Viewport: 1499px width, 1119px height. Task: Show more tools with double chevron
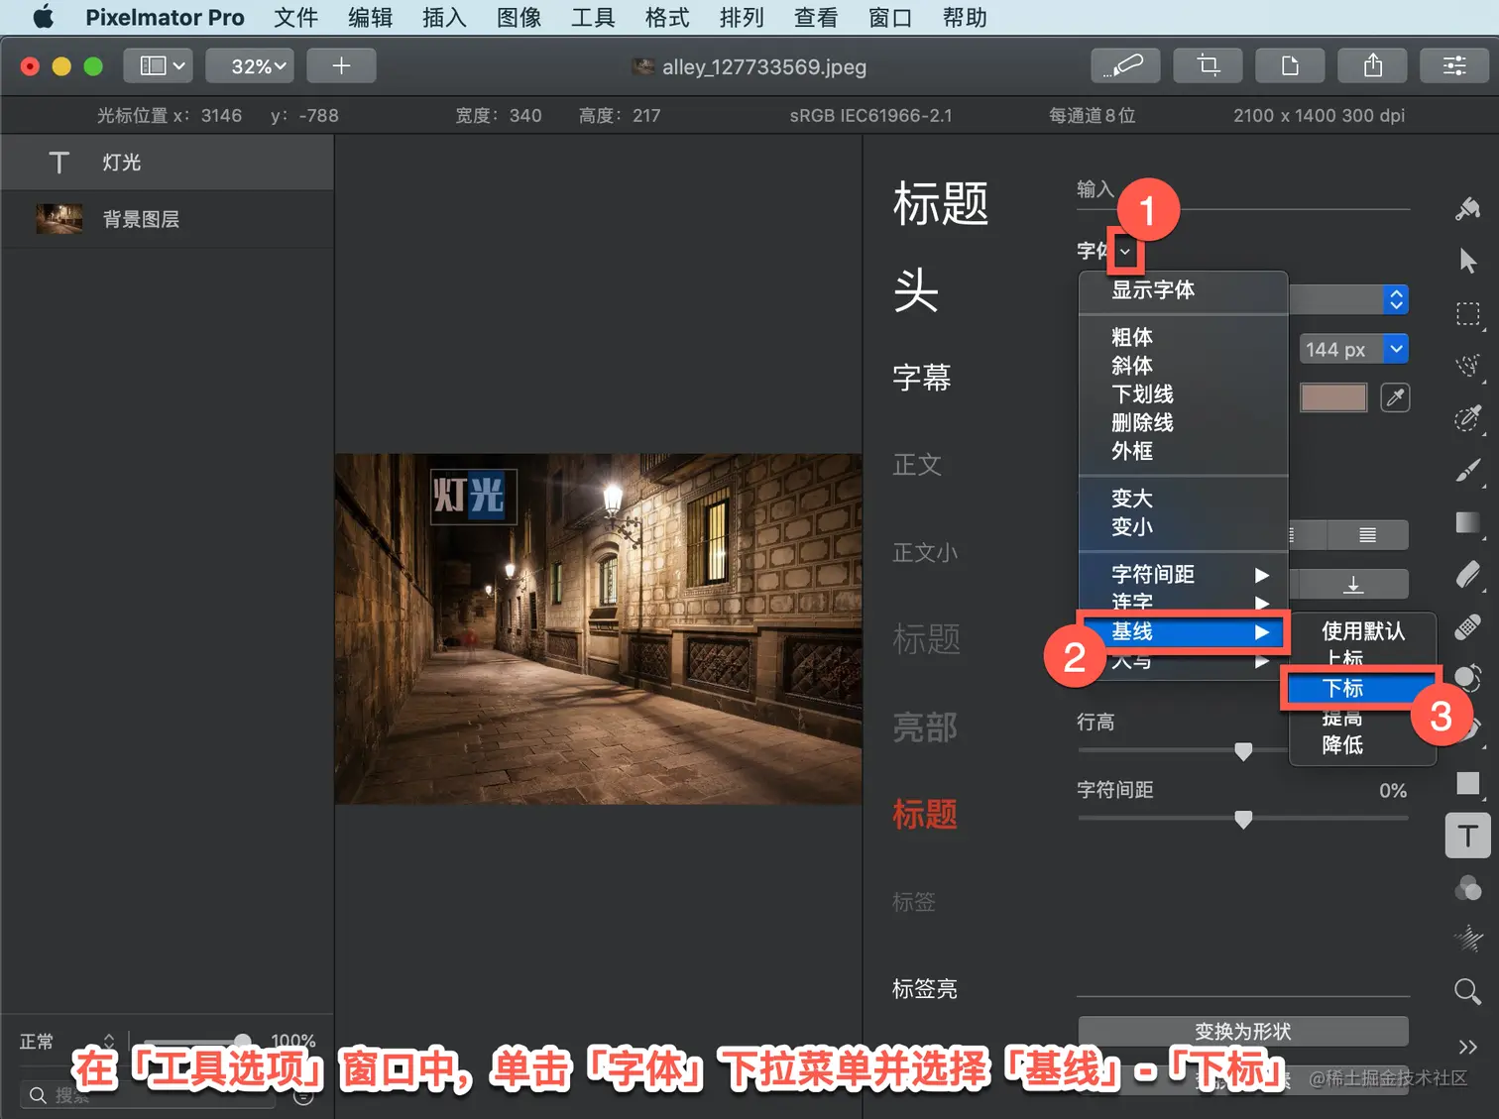coord(1468,1047)
